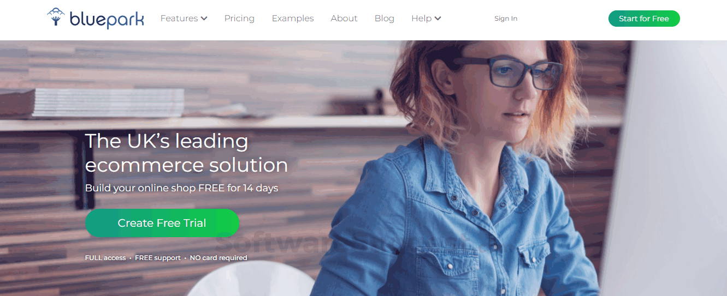727x296 pixels.
Task: Click the Sign In link
Action: (506, 19)
